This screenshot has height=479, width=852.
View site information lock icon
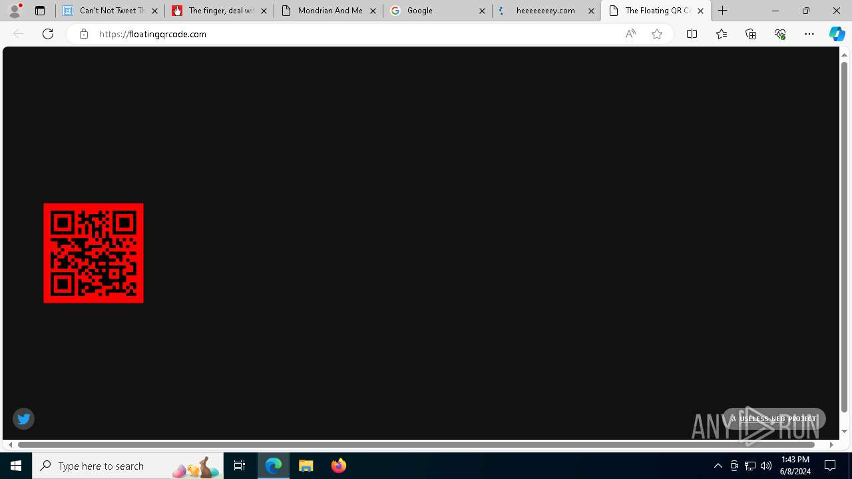click(x=83, y=34)
